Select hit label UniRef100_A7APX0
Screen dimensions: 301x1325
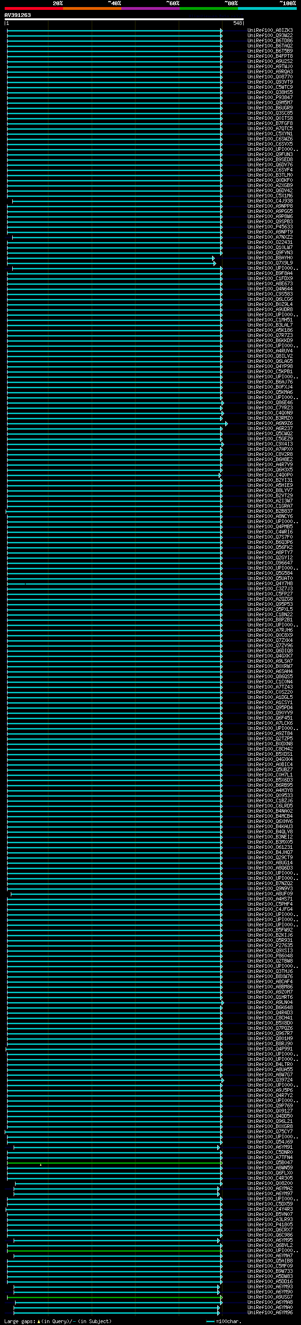coord(270,449)
